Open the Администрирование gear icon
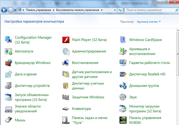 click(66, 51)
